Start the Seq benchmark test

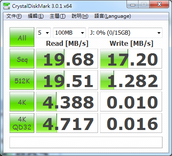(22, 59)
